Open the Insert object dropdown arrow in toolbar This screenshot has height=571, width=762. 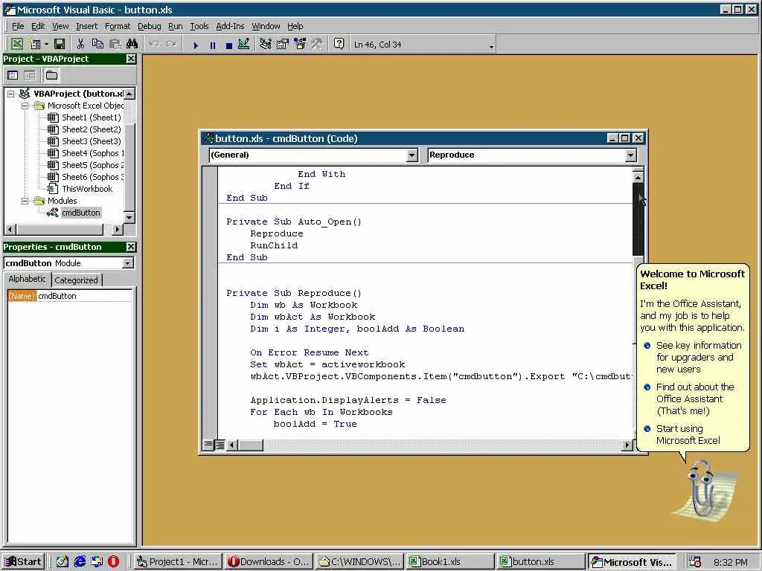coord(47,44)
